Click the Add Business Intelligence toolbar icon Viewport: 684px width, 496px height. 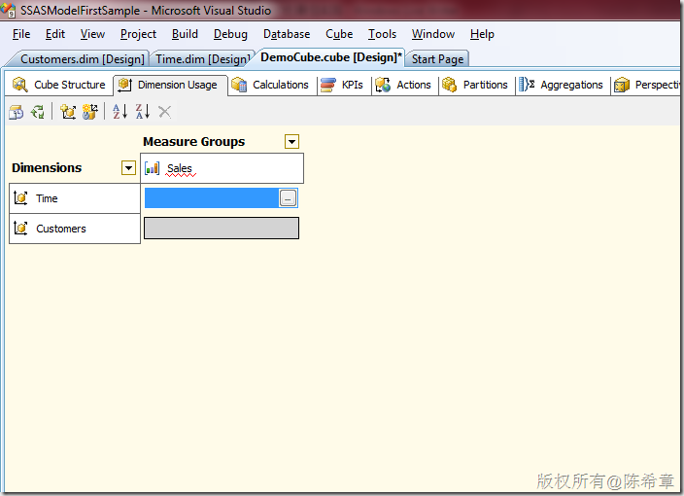[x=17, y=112]
